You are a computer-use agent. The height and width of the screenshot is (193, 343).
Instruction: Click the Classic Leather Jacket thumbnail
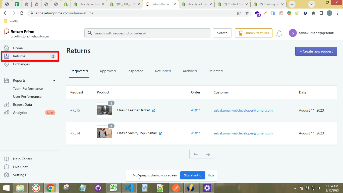point(104,110)
